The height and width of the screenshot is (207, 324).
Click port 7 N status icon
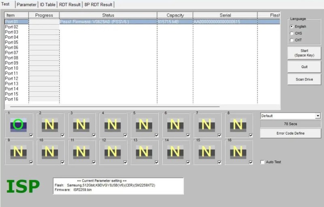point(207,125)
